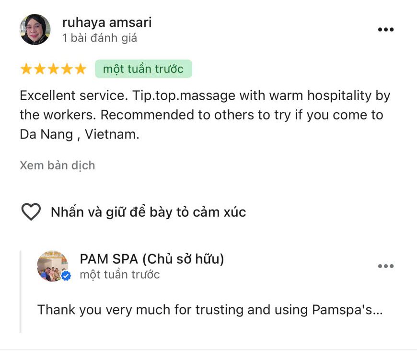Image resolution: width=417 pixels, height=351 pixels.
Task: Open the ruhaya amsari reviewer name
Action: click(x=107, y=23)
